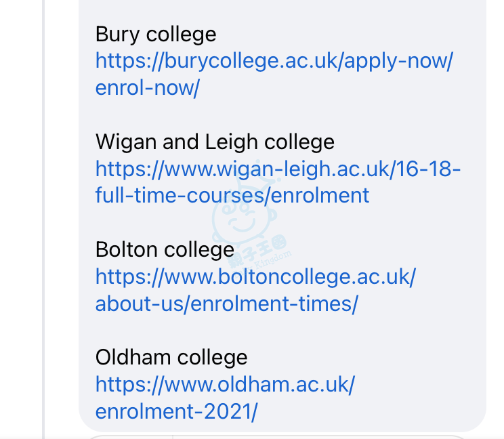Image resolution: width=504 pixels, height=439 pixels.
Task: Click the blank gap between Bury and Wigan entries
Action: pos(282,115)
